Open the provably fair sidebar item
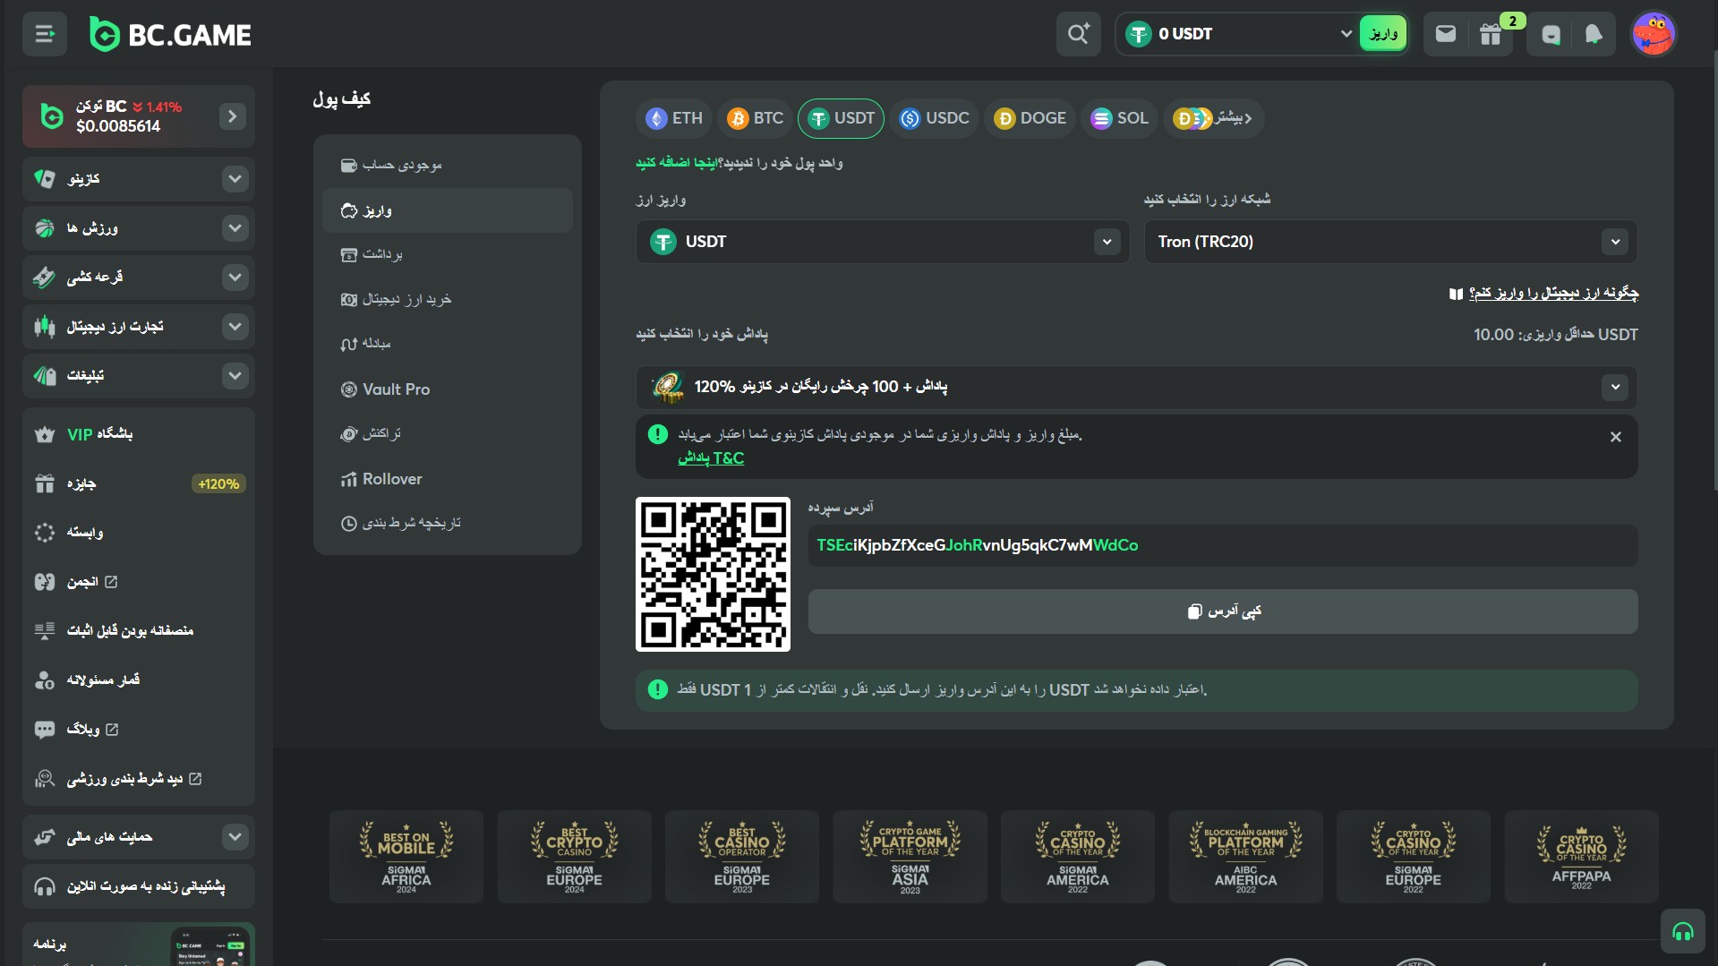This screenshot has height=966, width=1718. click(x=139, y=631)
